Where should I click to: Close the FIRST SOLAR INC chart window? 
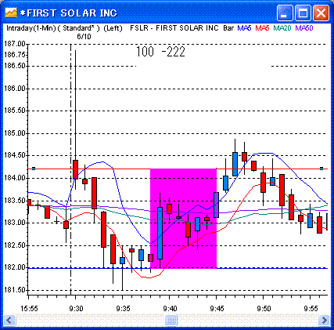321,13
